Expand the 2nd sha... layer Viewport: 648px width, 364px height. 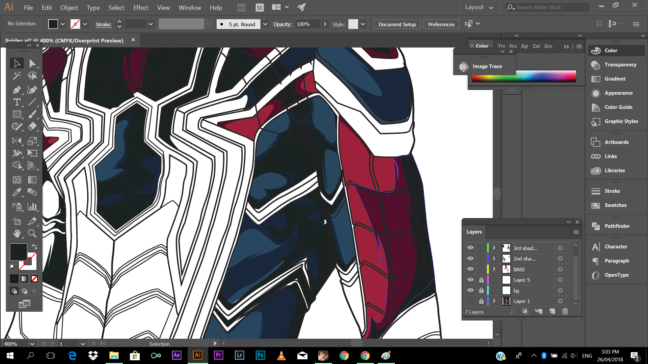pyautogui.click(x=494, y=259)
